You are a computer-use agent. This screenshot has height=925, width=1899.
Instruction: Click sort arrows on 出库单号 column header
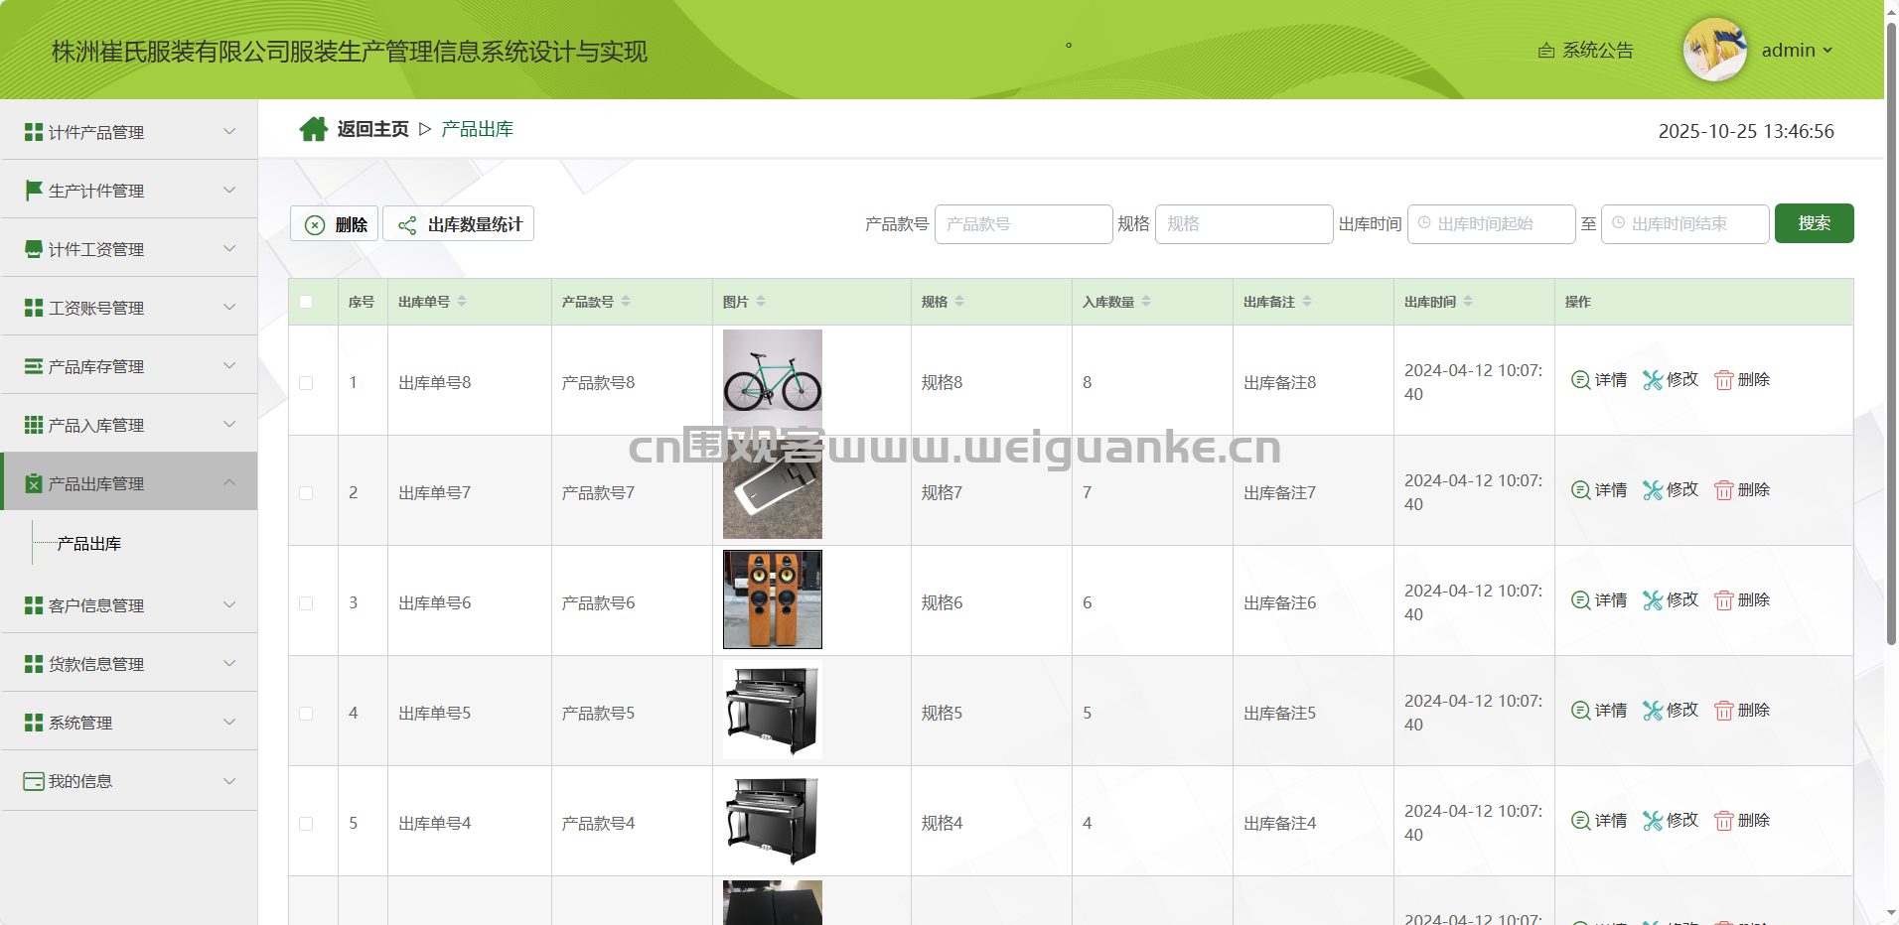[462, 302]
